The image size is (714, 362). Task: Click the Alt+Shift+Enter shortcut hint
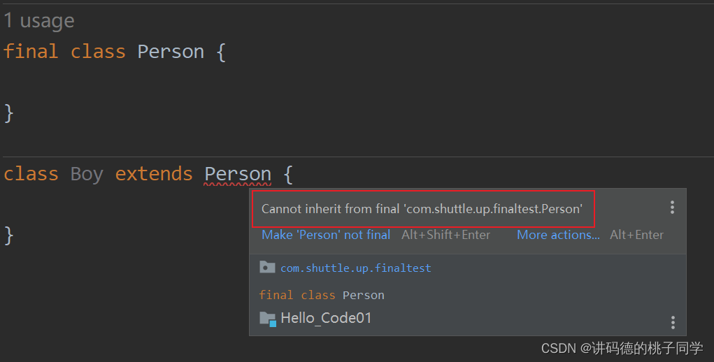point(445,235)
